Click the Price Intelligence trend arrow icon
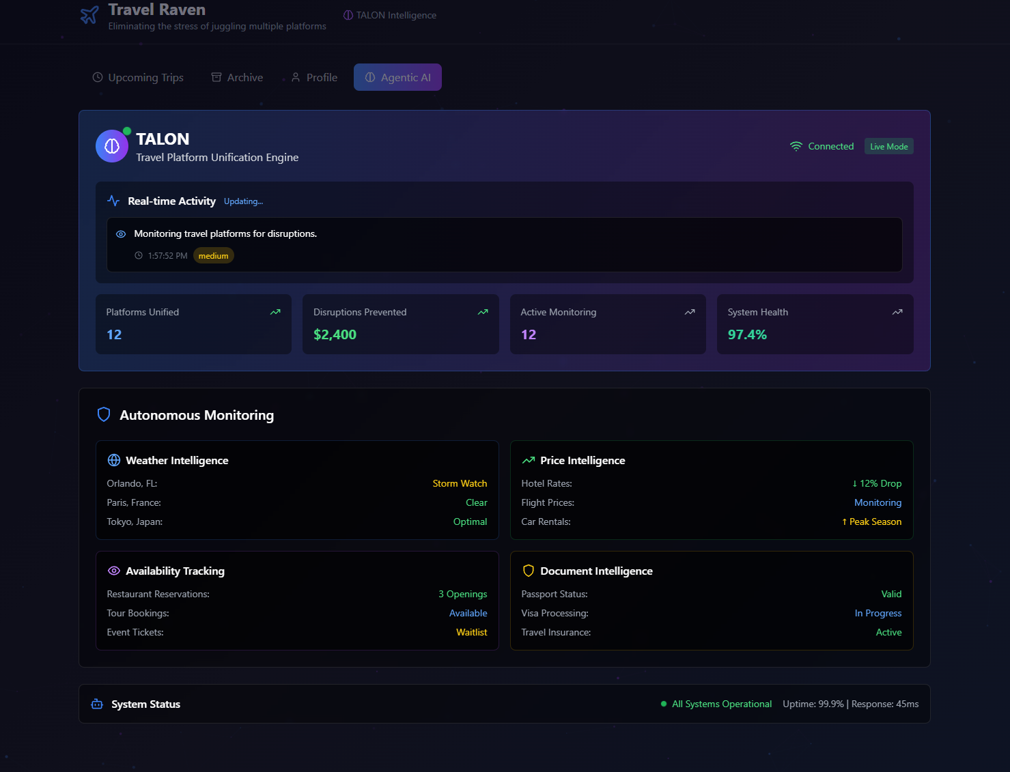The height and width of the screenshot is (772, 1010). [x=528, y=460]
